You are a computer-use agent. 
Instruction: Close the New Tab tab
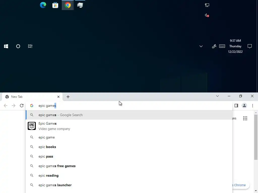[58, 97]
